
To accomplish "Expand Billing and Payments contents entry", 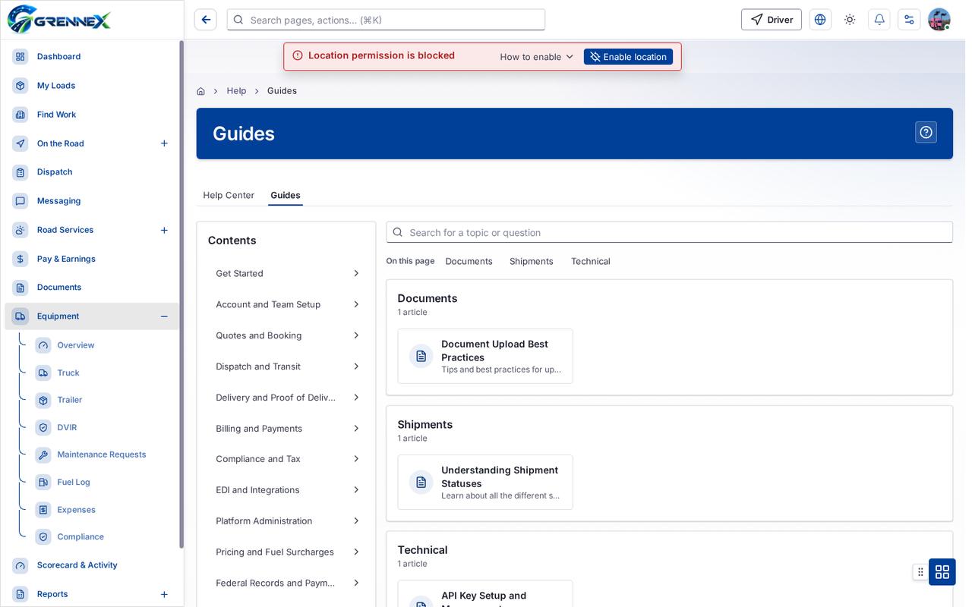I will coord(286,429).
